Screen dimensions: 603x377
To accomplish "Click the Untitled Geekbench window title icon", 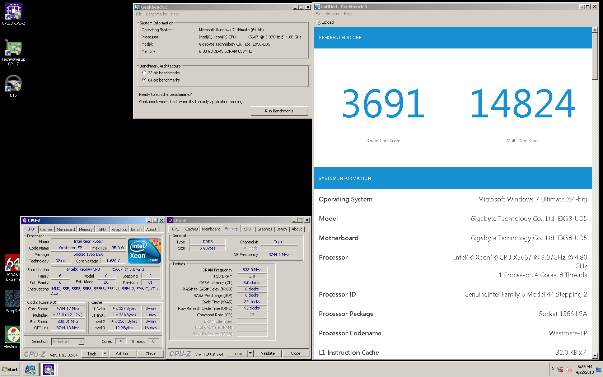I will coord(317,6).
